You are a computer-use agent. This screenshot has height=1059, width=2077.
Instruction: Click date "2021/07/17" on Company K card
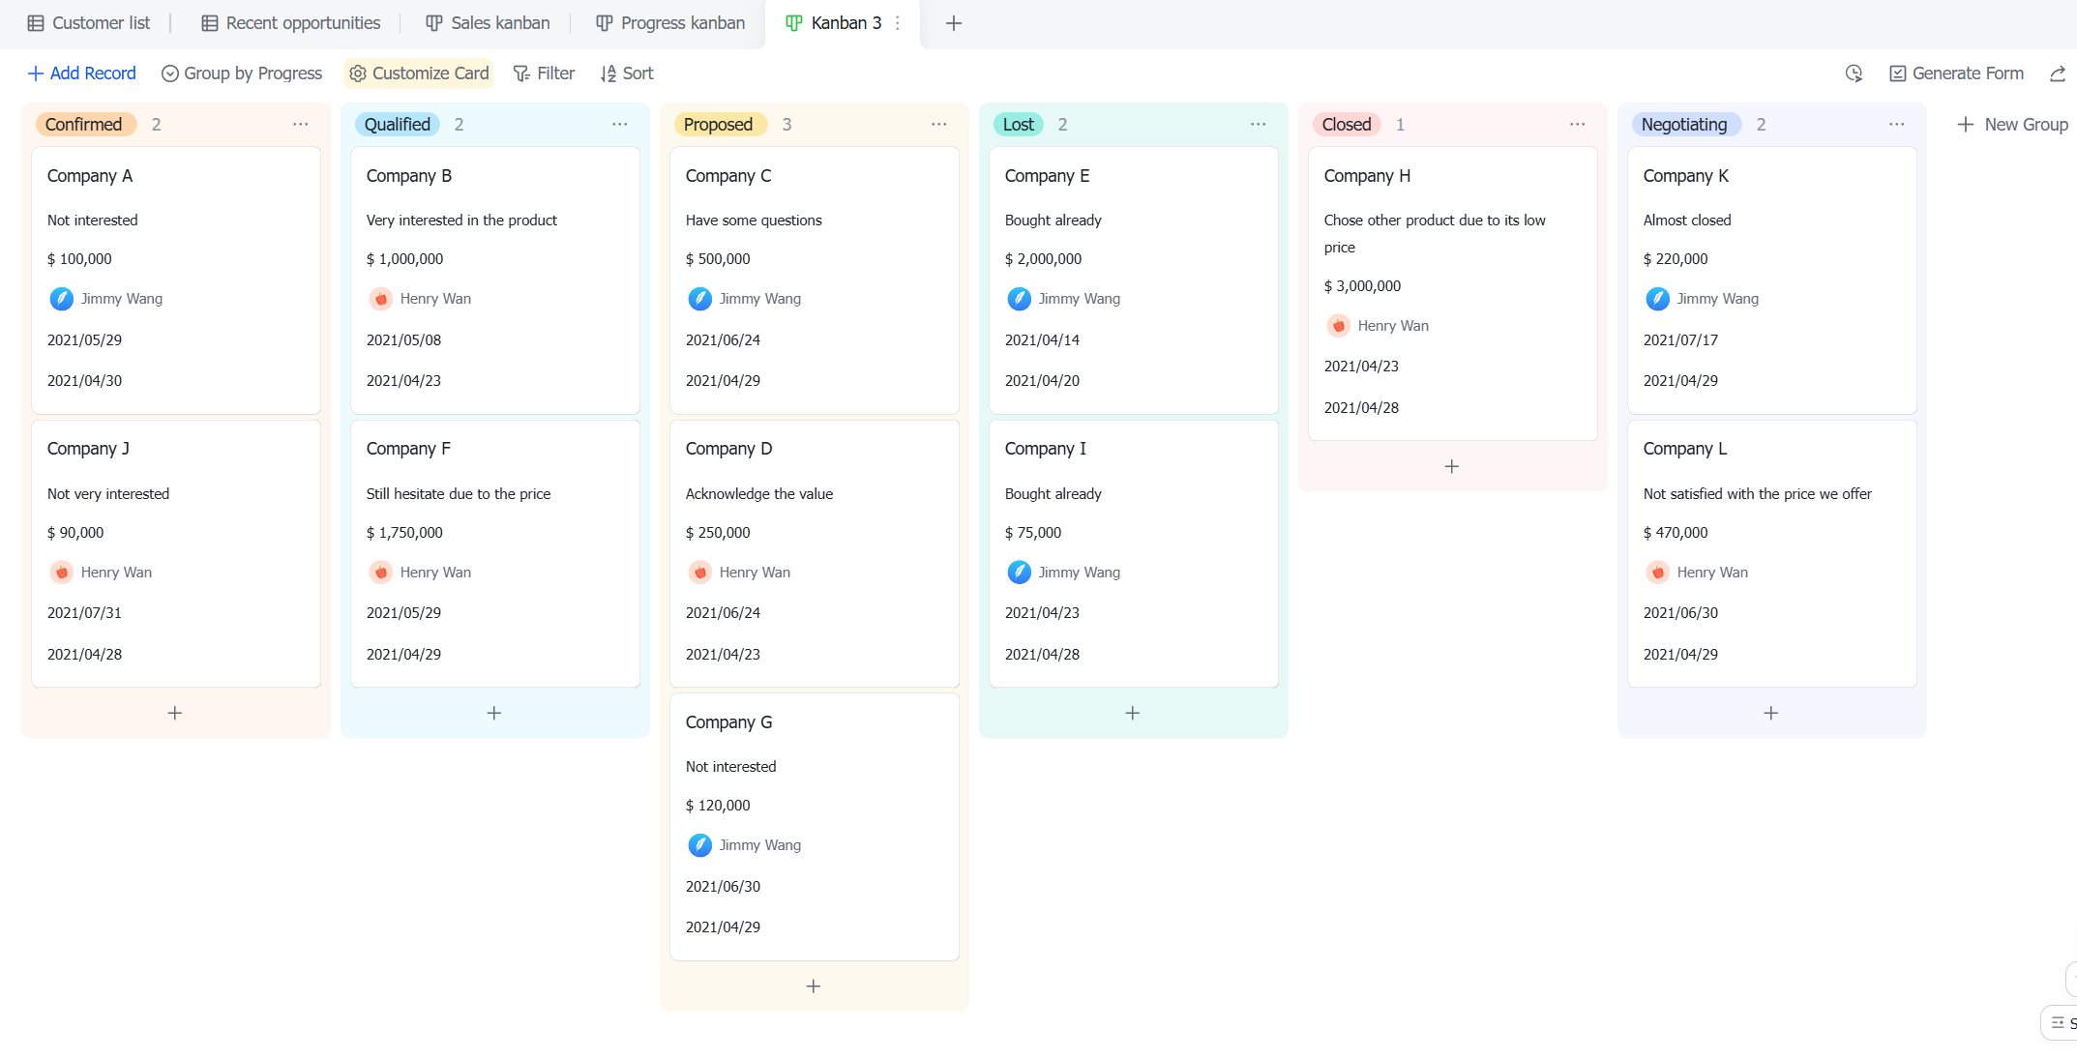[1680, 340]
